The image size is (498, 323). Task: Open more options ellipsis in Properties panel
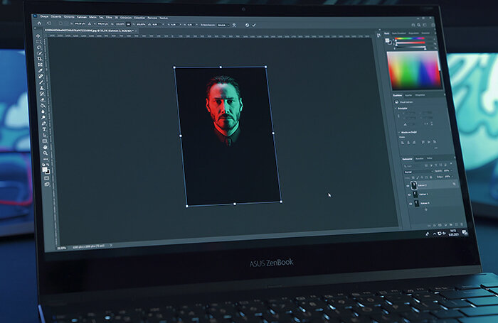click(x=435, y=148)
